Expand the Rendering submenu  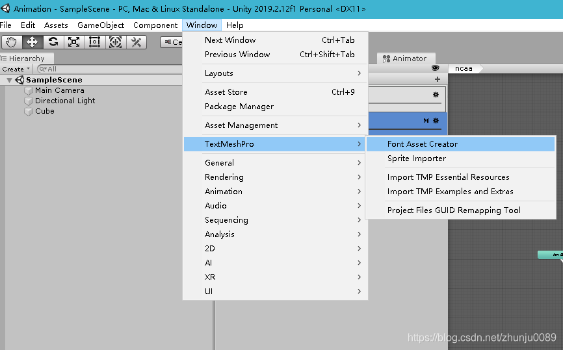coord(276,177)
